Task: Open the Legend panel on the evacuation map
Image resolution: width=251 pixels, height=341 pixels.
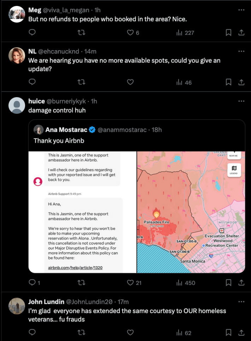Action: coord(234,170)
